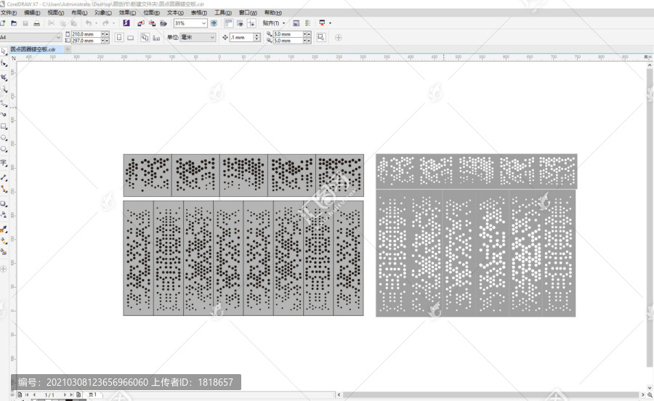The width and height of the screenshot is (654, 401).
Task: Click the Publish to PDF icon
Action: (x=163, y=23)
